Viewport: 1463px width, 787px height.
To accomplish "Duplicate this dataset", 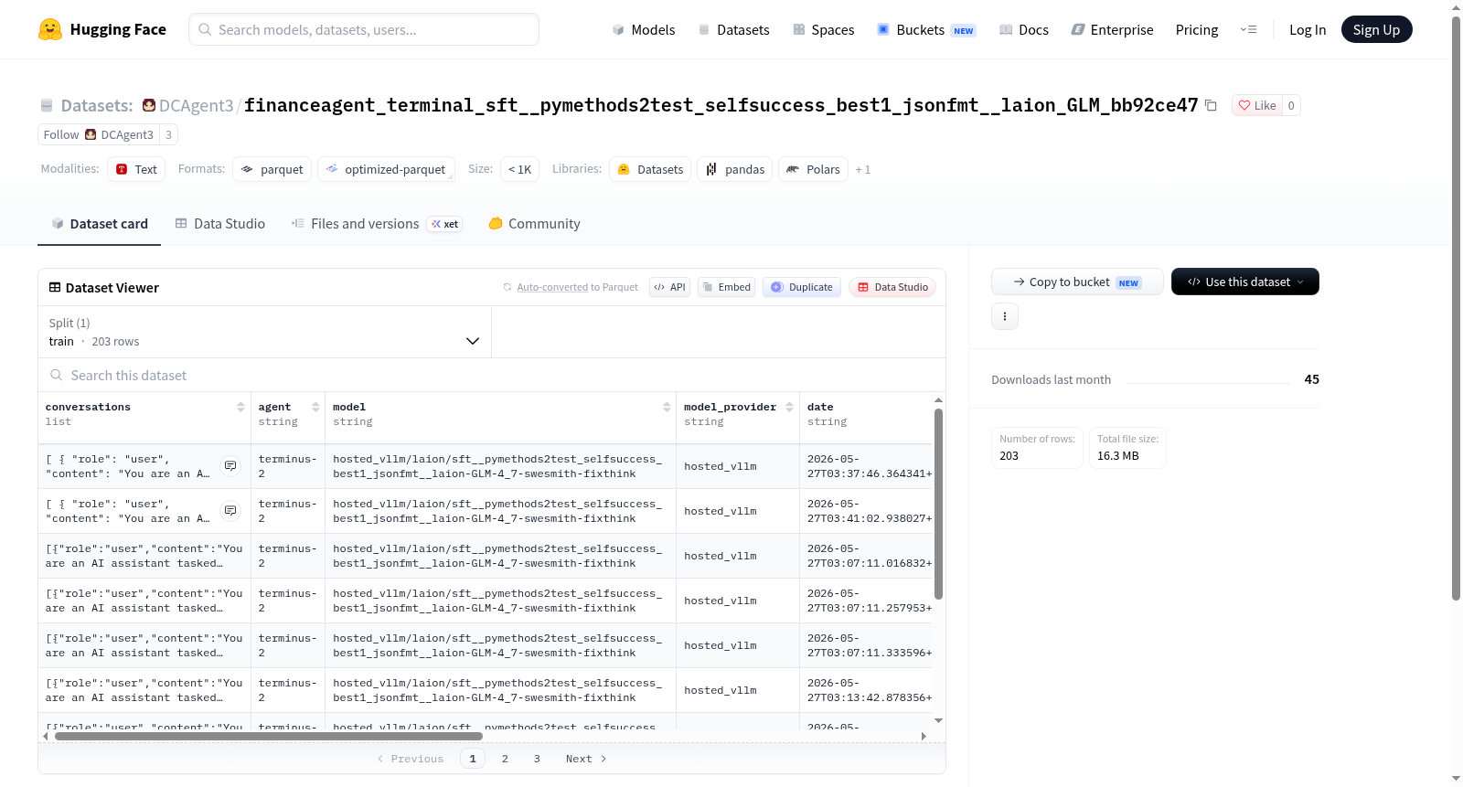I will click(802, 287).
